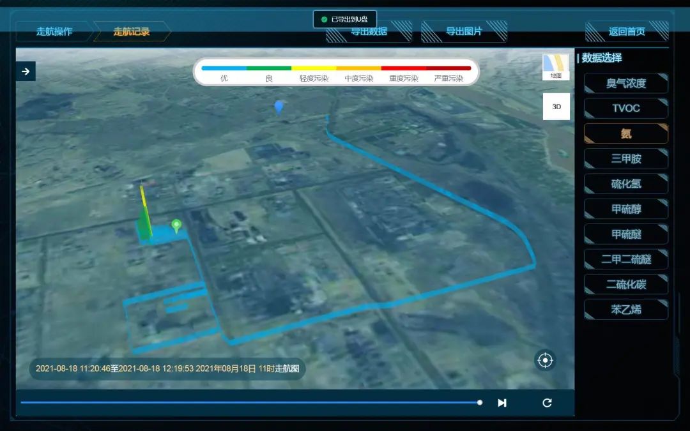Image resolution: width=690 pixels, height=431 pixels.
Task: Click the green map pin marker
Action: 176,225
